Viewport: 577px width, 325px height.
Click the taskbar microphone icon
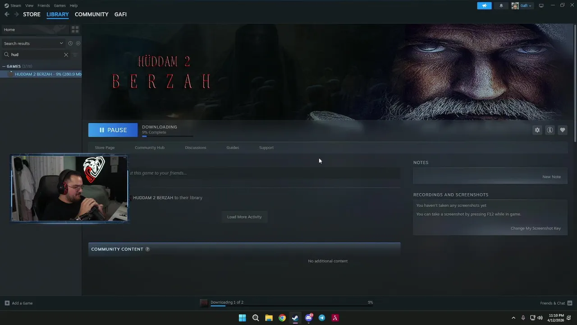pos(523,318)
